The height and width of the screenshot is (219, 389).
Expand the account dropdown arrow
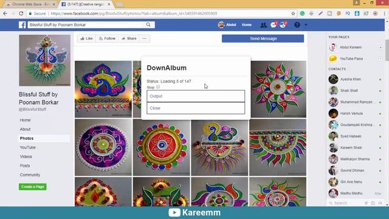click(x=306, y=25)
